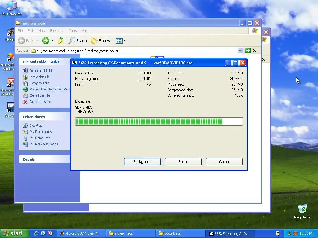Click Publish this file to the Web

(x=49, y=89)
